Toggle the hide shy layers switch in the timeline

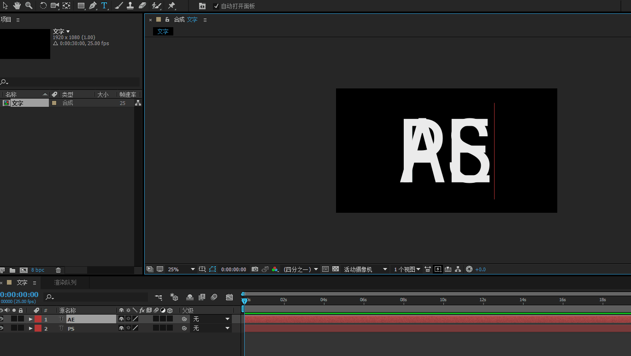[x=190, y=297]
